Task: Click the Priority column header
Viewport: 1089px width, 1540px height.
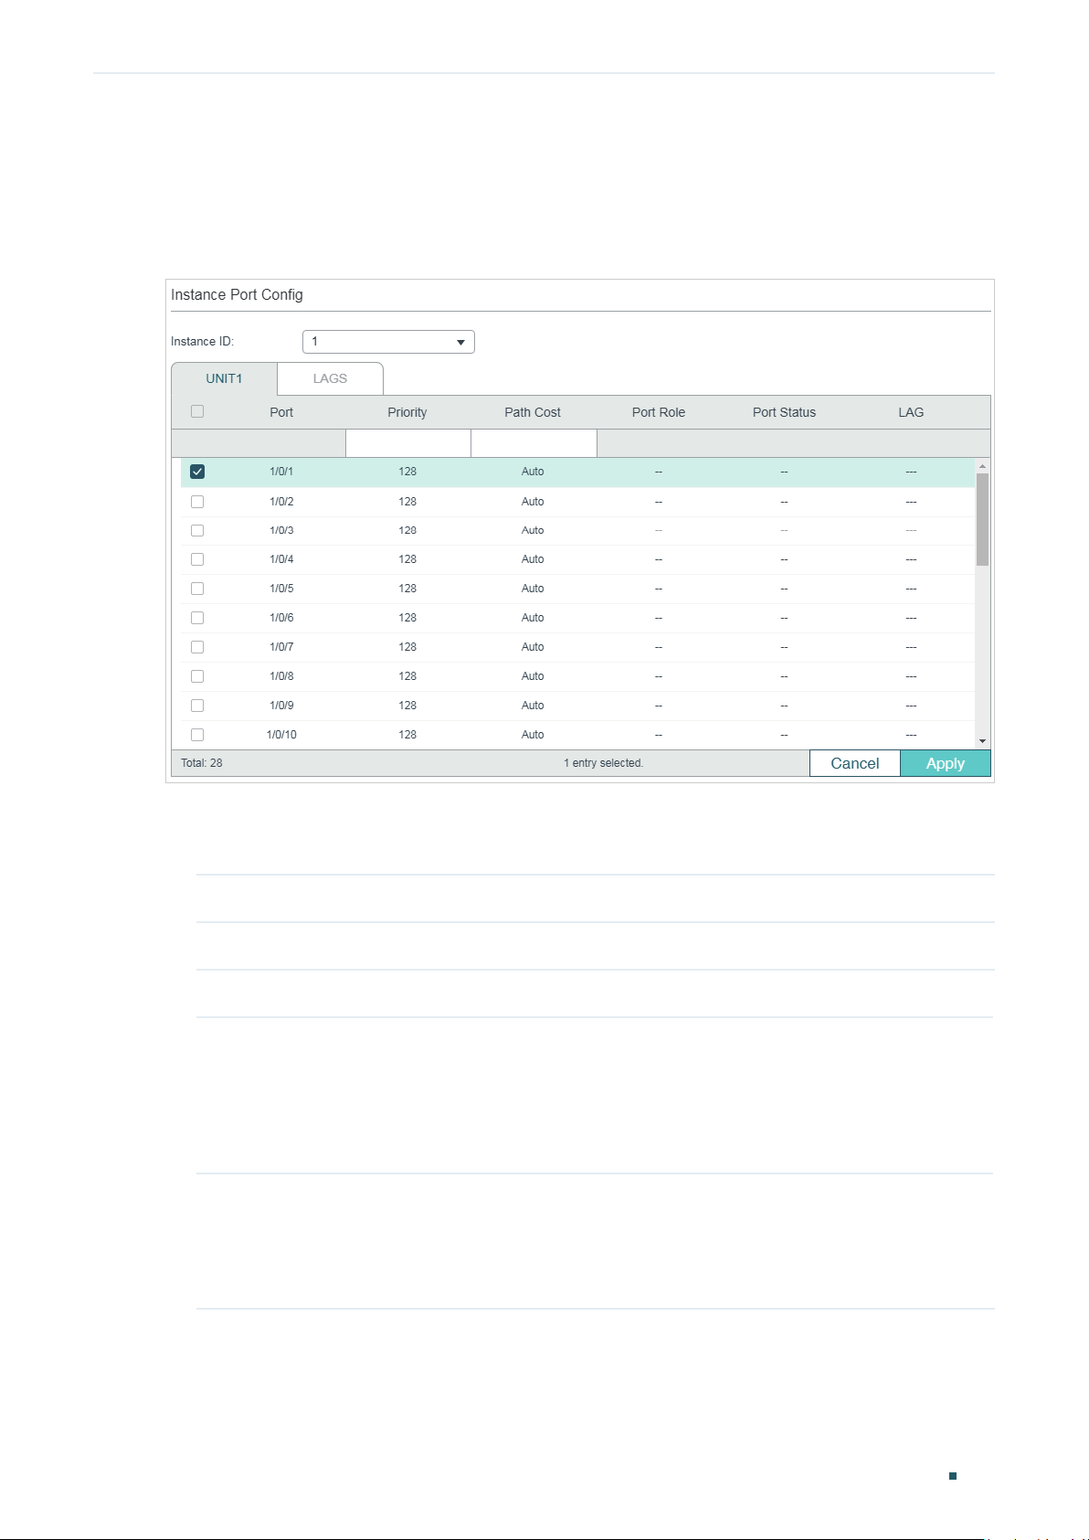Action: point(407,412)
